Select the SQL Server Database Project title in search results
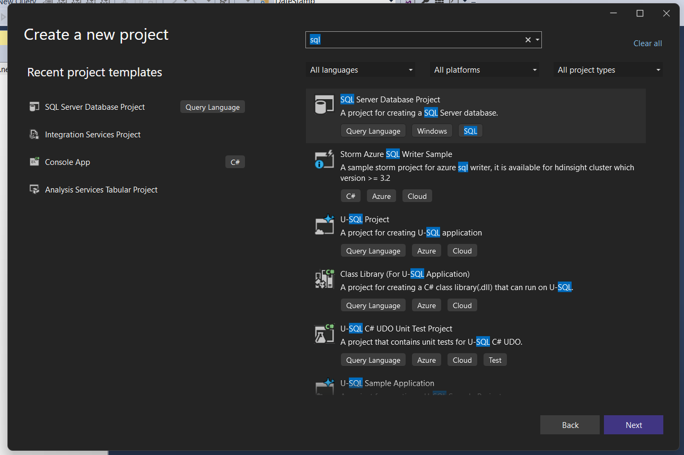Screen dimensions: 684x455 (390, 99)
